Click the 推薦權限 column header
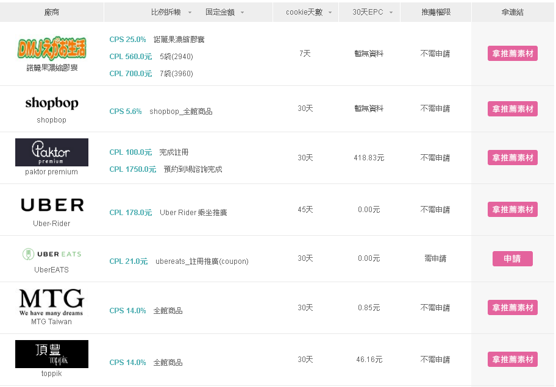Image resolution: width=556 pixels, height=387 pixels. tap(435, 12)
